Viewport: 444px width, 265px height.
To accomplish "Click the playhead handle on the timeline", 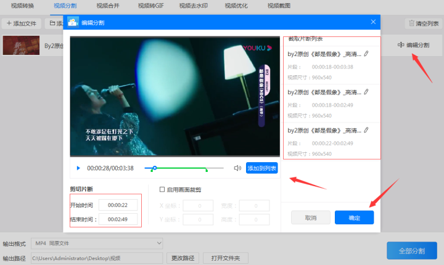I will pyautogui.click(x=155, y=168).
